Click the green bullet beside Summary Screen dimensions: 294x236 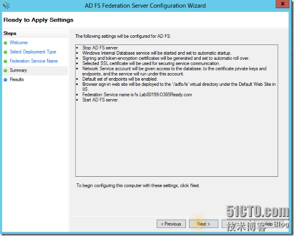coord(6,70)
